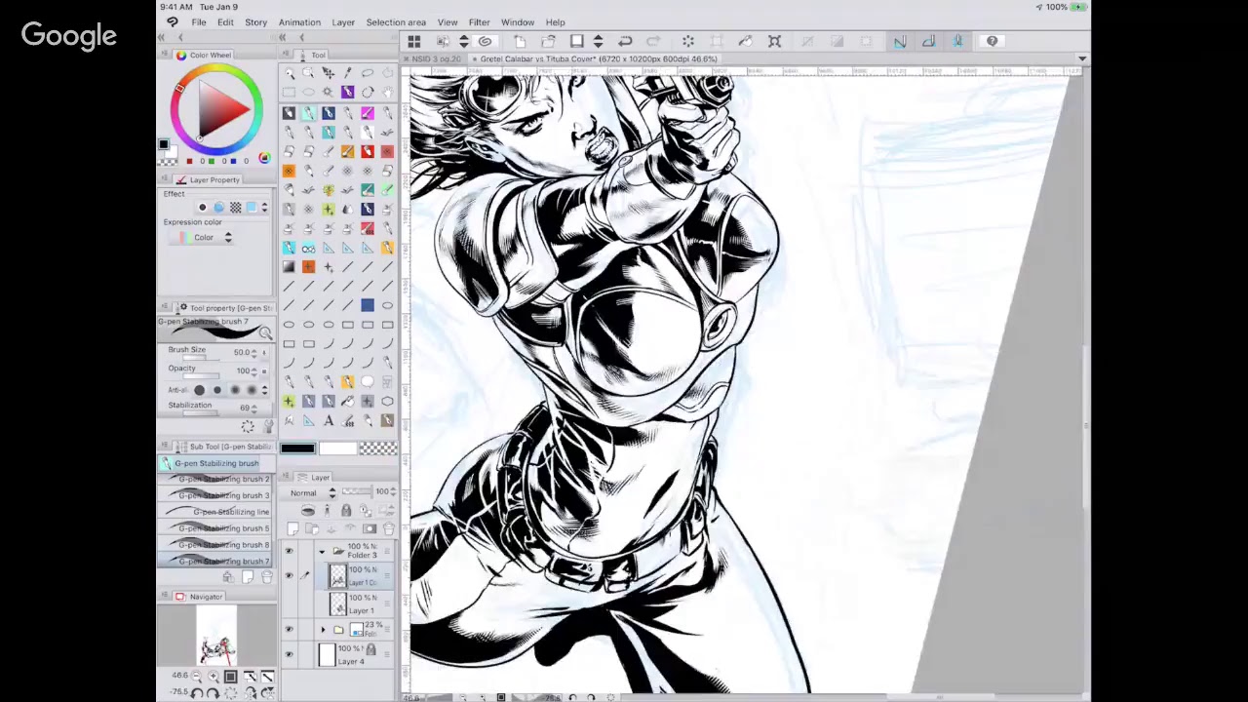Click the Undo arrow in command bar
Image resolution: width=1248 pixels, height=702 pixels.
pyautogui.click(x=625, y=41)
